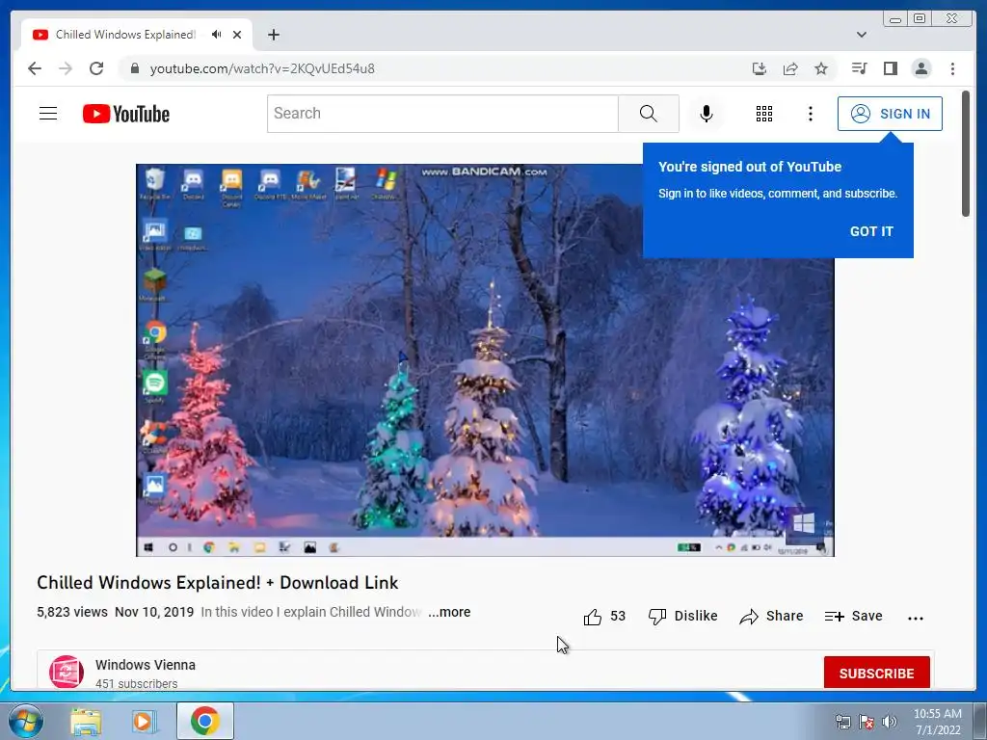
Task: Click the magnifier search button
Action: tap(649, 114)
